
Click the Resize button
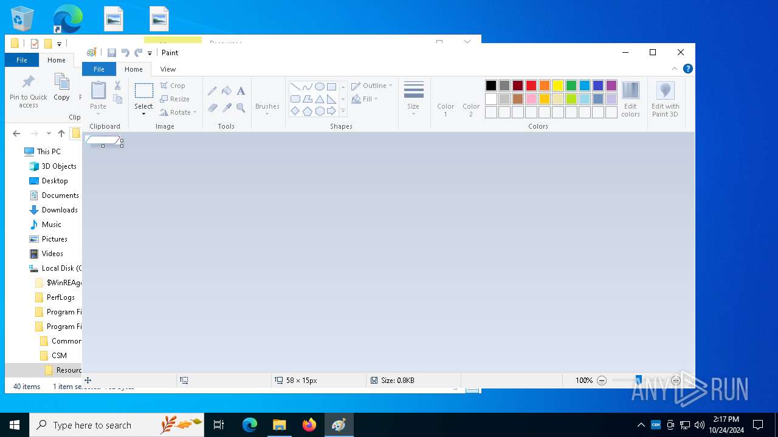pos(175,99)
